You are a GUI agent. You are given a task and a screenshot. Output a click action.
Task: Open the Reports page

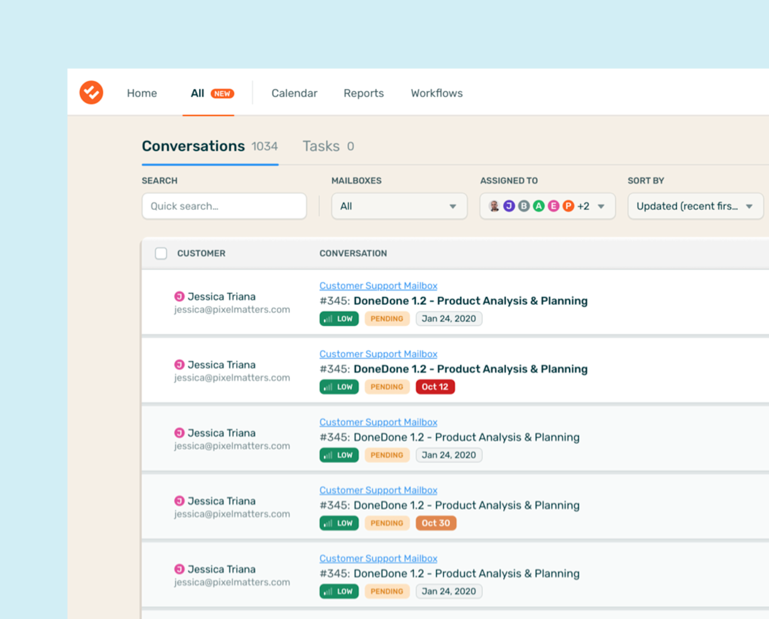point(364,93)
